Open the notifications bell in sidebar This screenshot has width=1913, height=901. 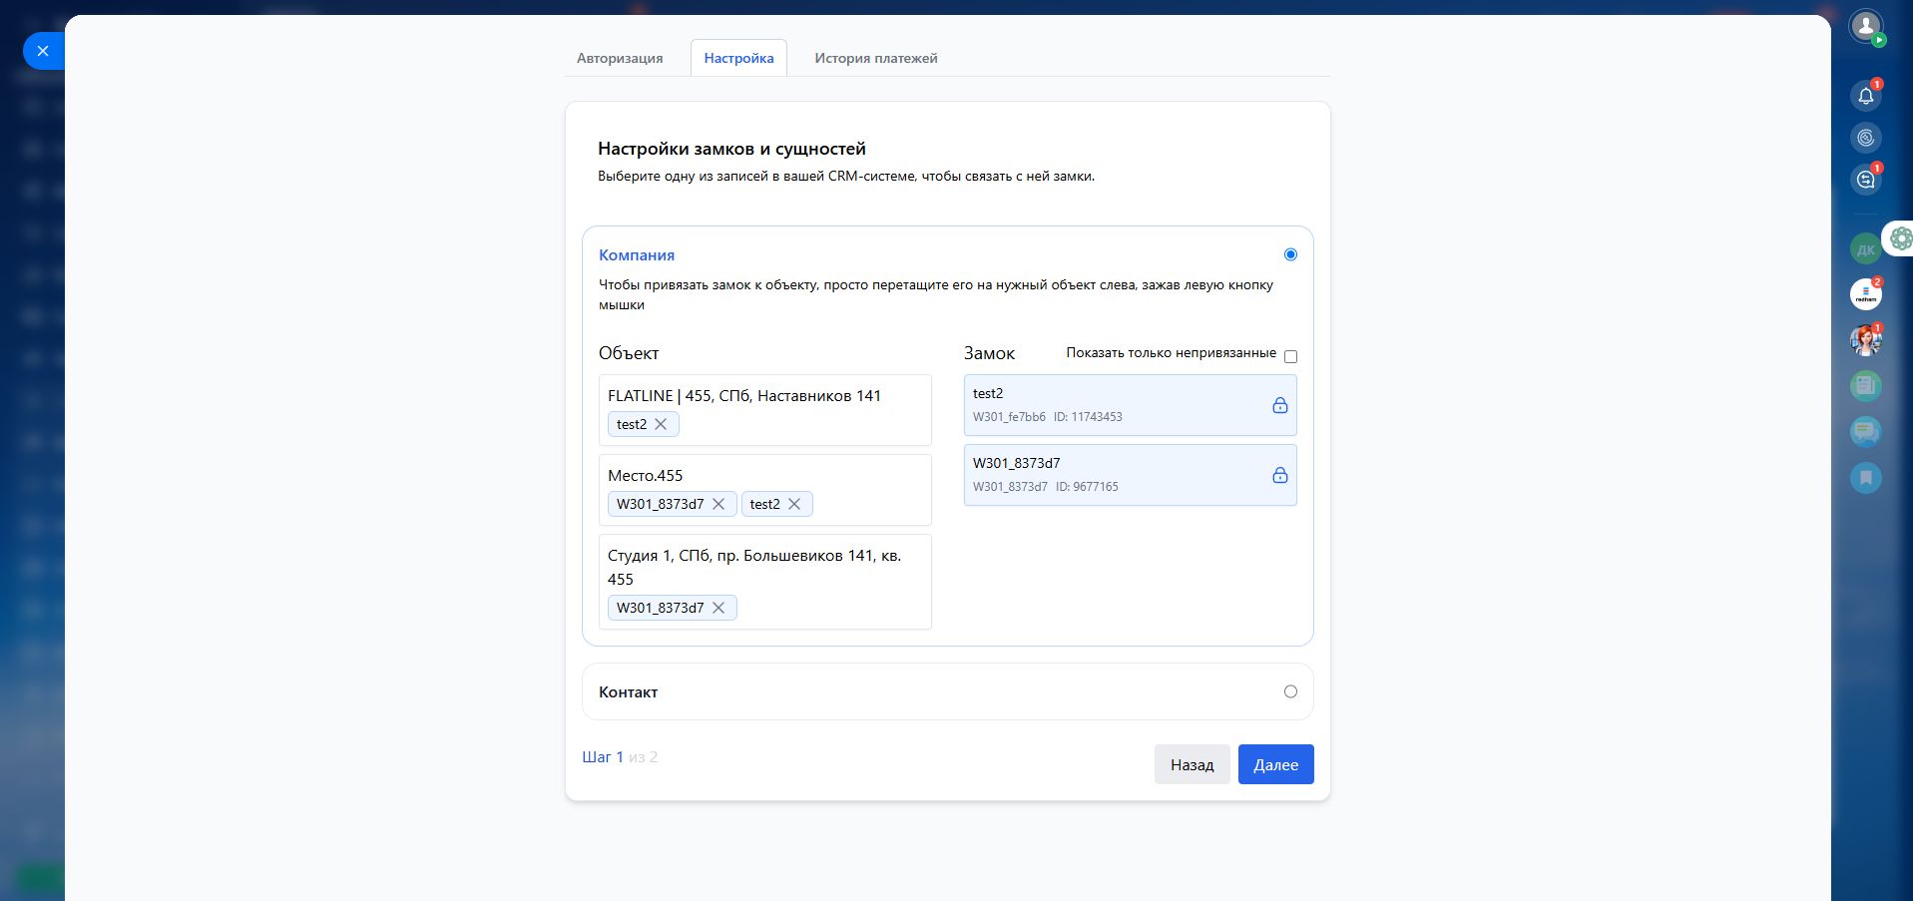(1865, 96)
